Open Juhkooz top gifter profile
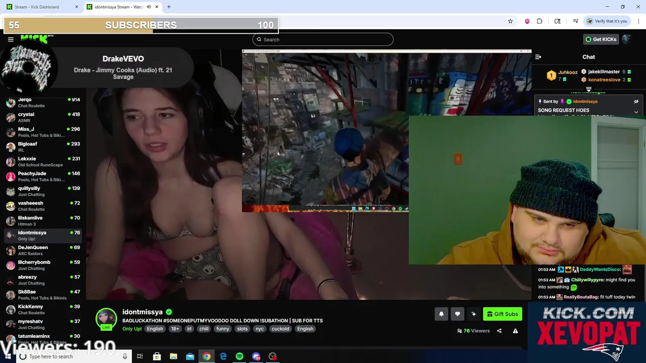The height and width of the screenshot is (363, 646). tap(568, 72)
